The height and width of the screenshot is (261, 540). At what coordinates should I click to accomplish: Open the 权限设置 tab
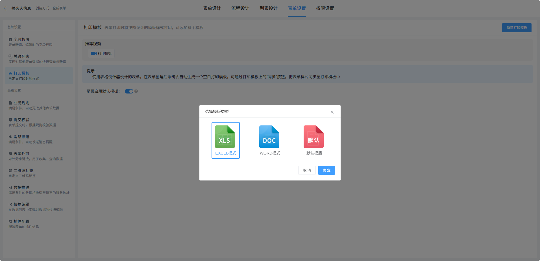(x=325, y=8)
